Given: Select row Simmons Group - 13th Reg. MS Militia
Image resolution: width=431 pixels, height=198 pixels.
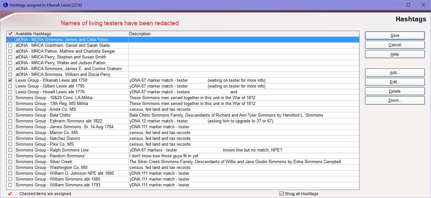Looking at the screenshot, I should 183,104.
